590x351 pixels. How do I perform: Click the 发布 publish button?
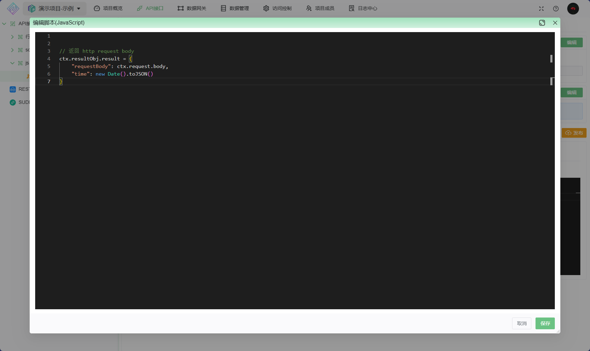click(x=574, y=133)
